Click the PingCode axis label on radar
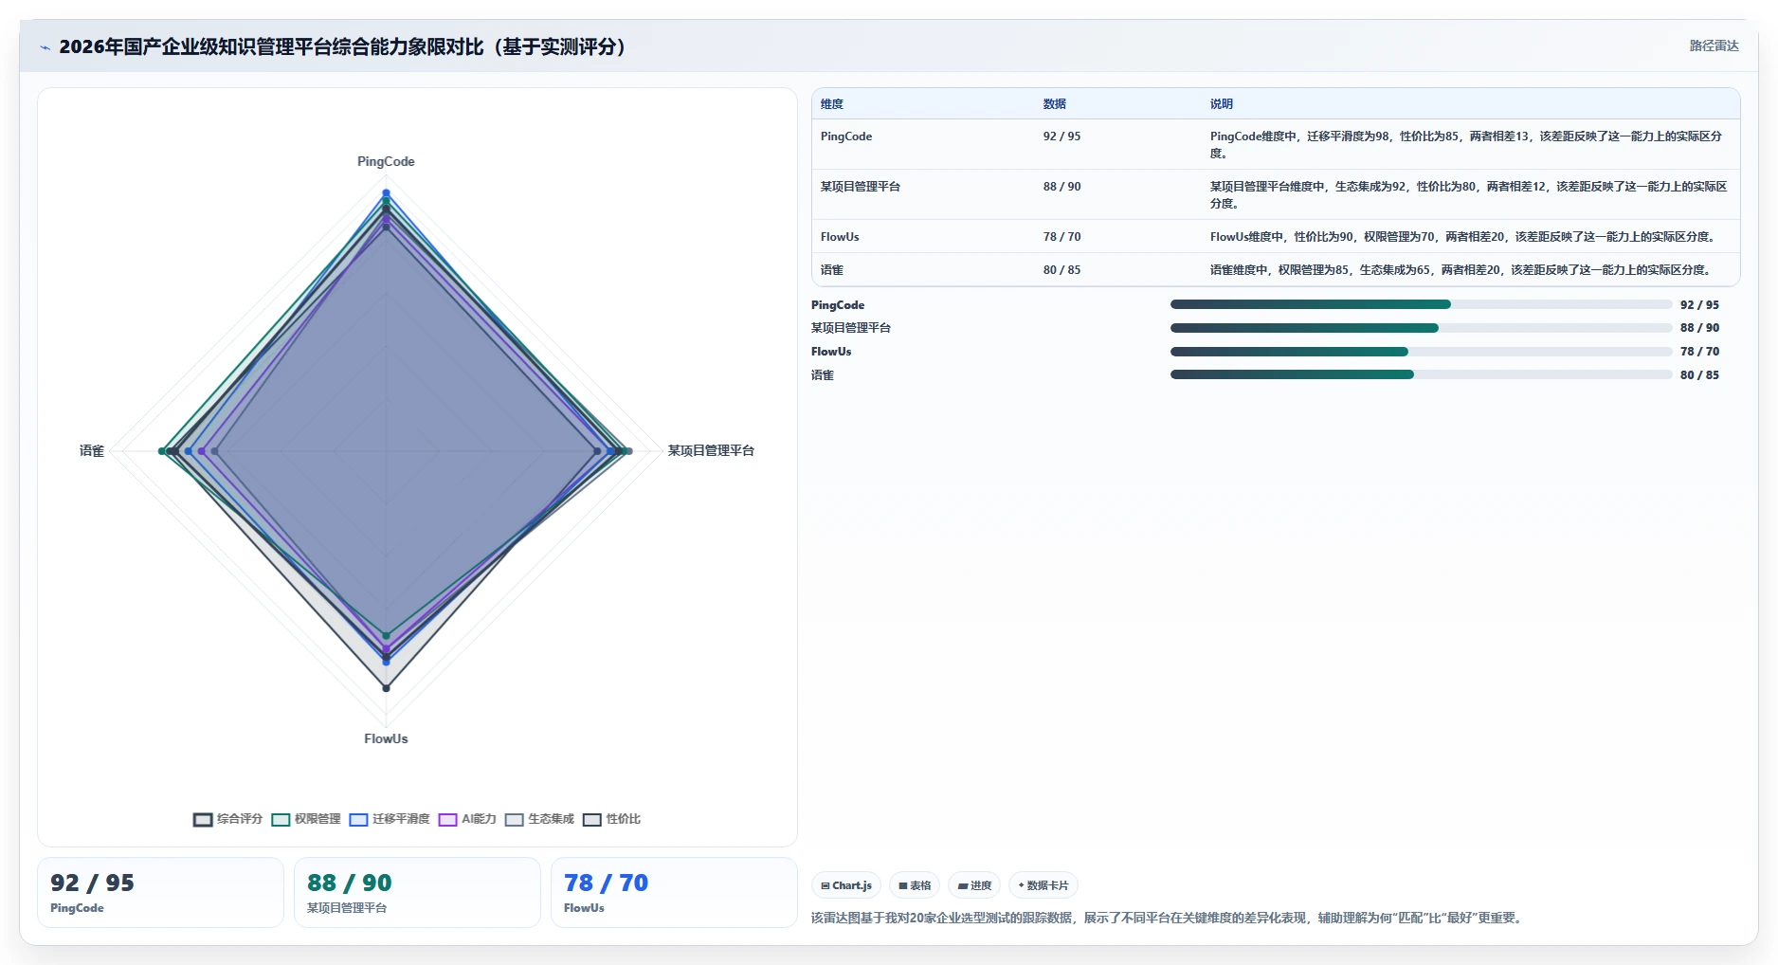 [386, 162]
